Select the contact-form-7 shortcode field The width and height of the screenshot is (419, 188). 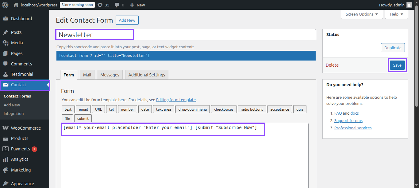tap(186, 56)
